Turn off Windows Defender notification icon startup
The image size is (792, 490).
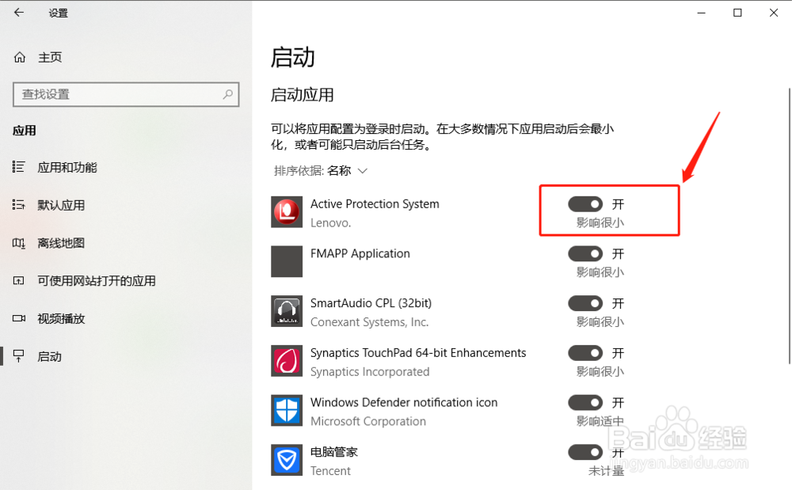tap(585, 402)
